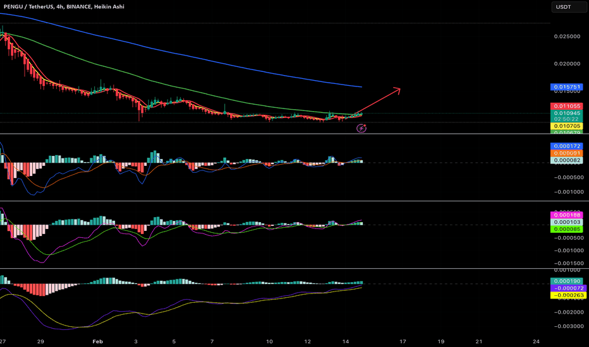The width and height of the screenshot is (589, 347).
Task: Select the pale 0.000082 histogram value
Action: 566,160
